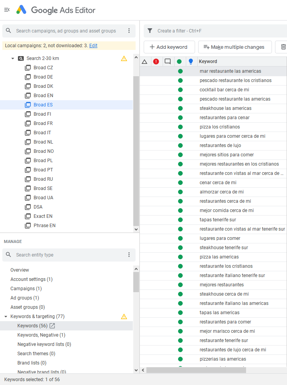Image resolution: width=287 pixels, height=385 pixels.
Task: Select keyword 'mejores sitios para comer'
Action: coord(227,155)
